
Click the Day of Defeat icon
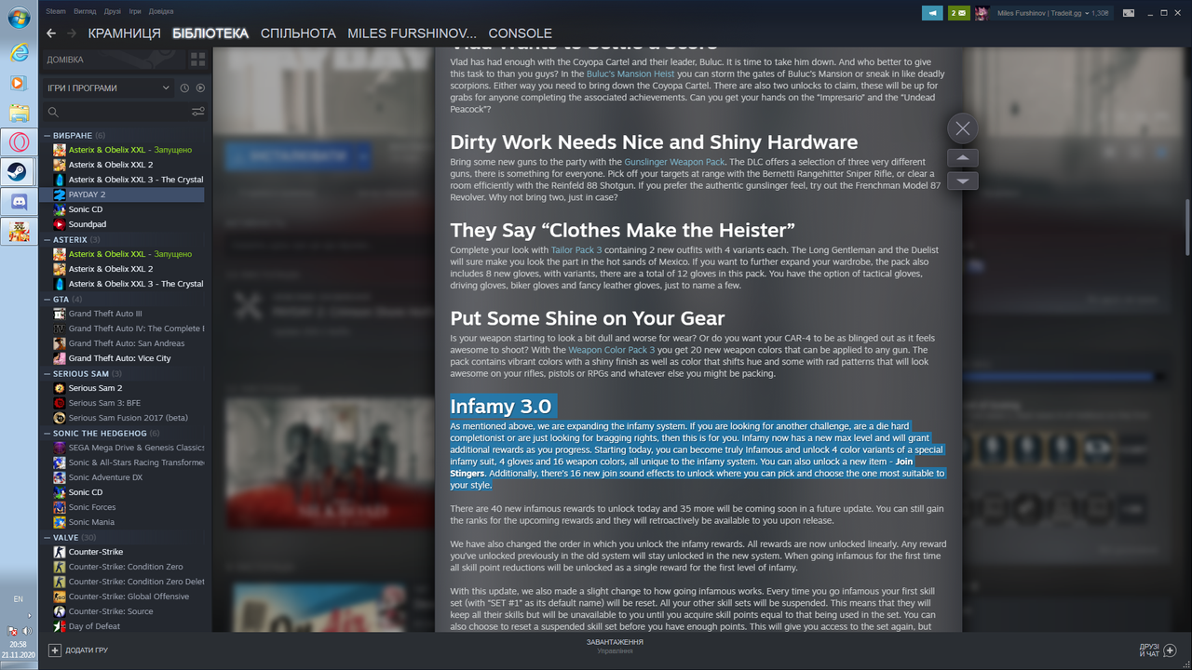pos(60,626)
